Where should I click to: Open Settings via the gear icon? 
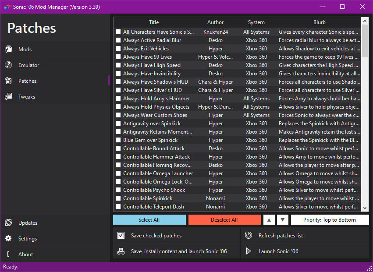click(x=8, y=239)
